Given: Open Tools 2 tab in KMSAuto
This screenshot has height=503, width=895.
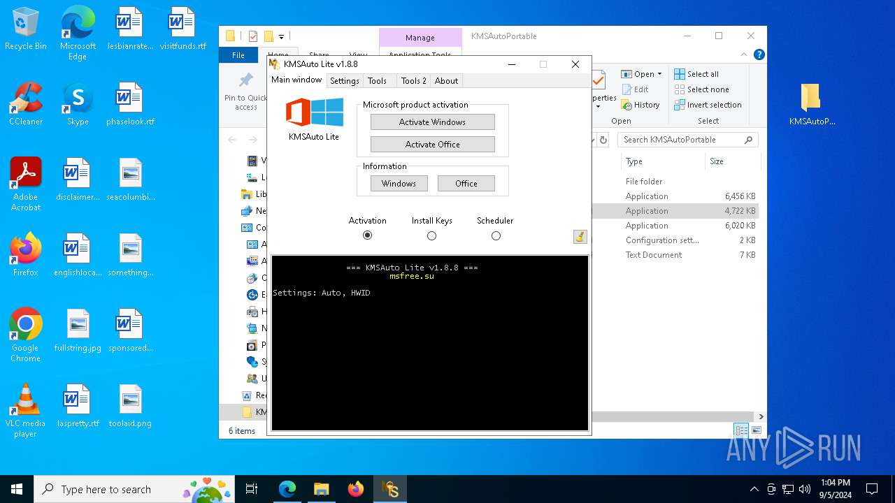Looking at the screenshot, I should [x=413, y=81].
